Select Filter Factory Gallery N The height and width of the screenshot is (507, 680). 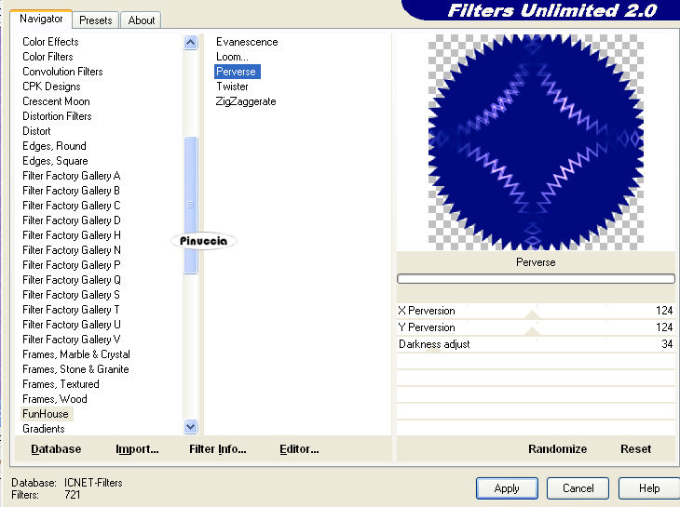[x=71, y=250]
